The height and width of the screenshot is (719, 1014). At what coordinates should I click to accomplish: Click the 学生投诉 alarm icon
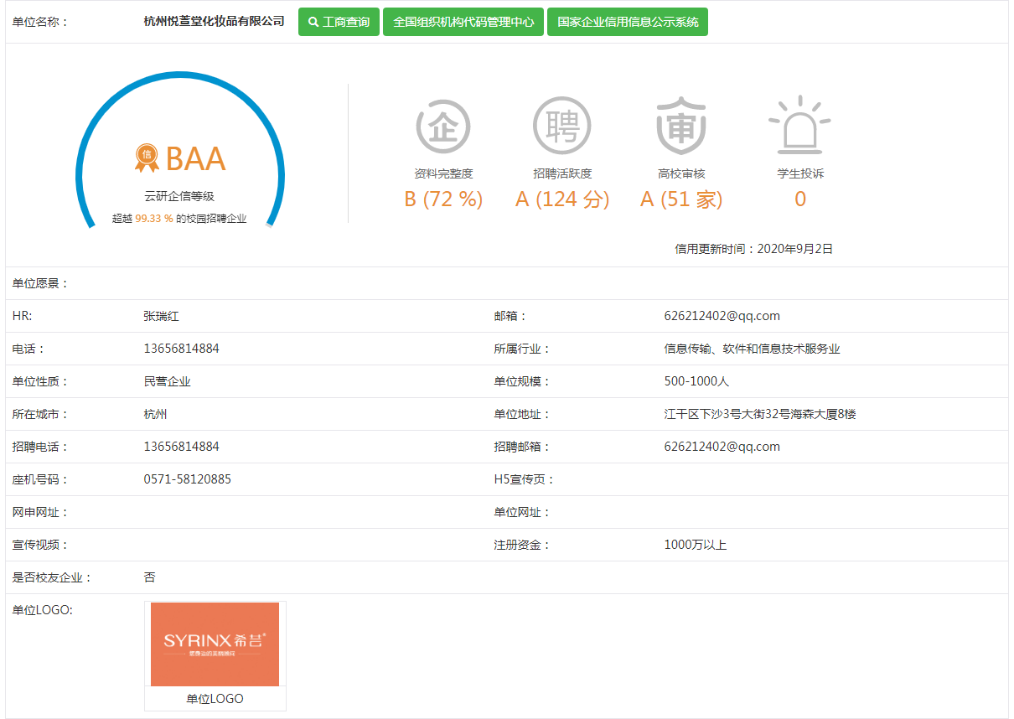pyautogui.click(x=799, y=126)
